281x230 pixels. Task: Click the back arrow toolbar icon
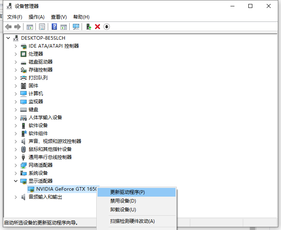click(x=8, y=27)
